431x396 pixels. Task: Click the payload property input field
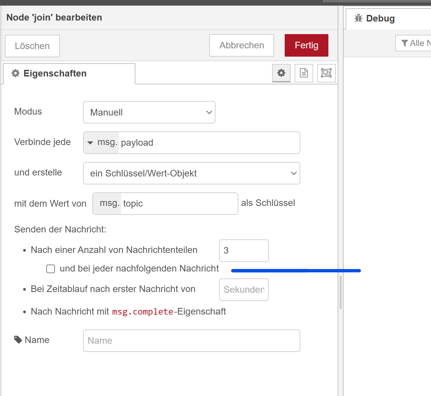[x=209, y=143]
